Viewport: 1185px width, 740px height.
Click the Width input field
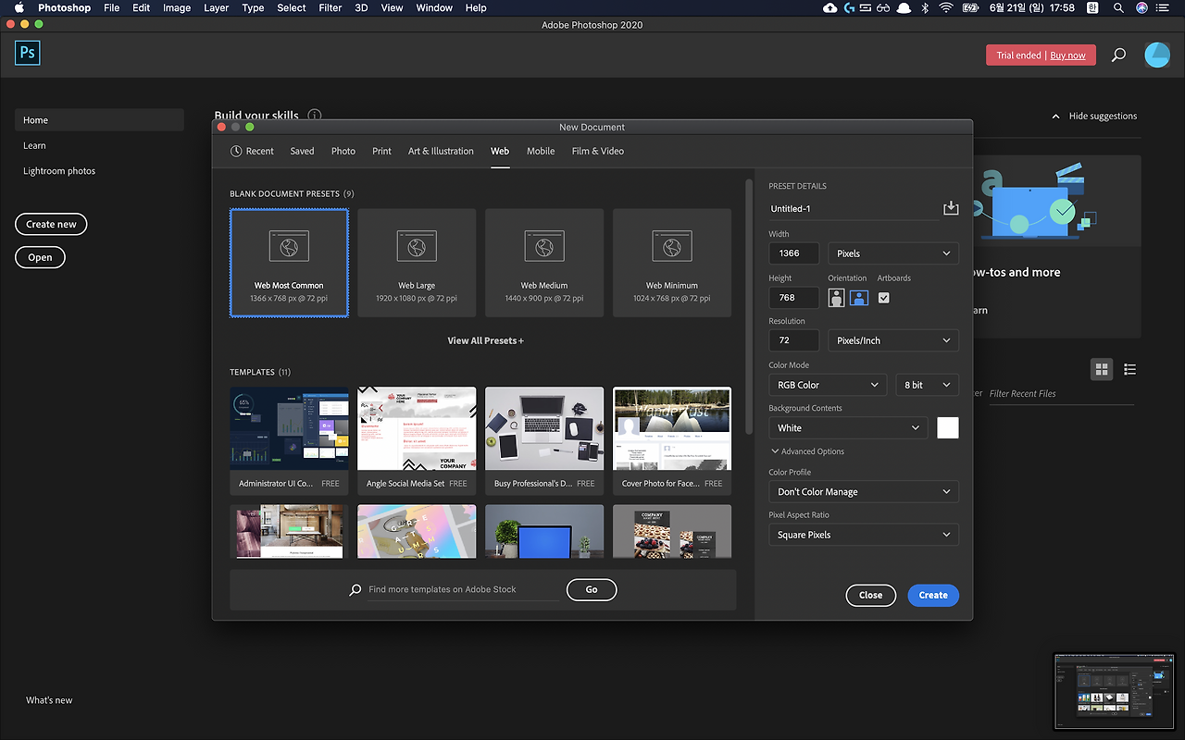(x=793, y=253)
